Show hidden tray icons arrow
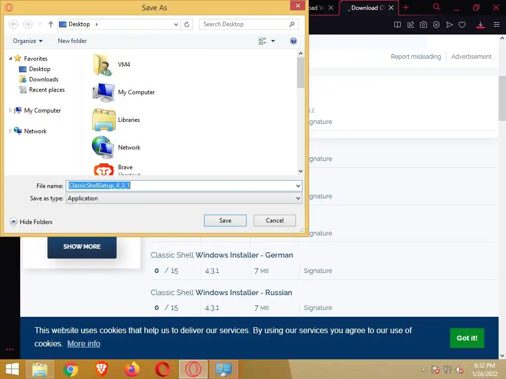This screenshot has height=379, width=506. click(x=423, y=370)
